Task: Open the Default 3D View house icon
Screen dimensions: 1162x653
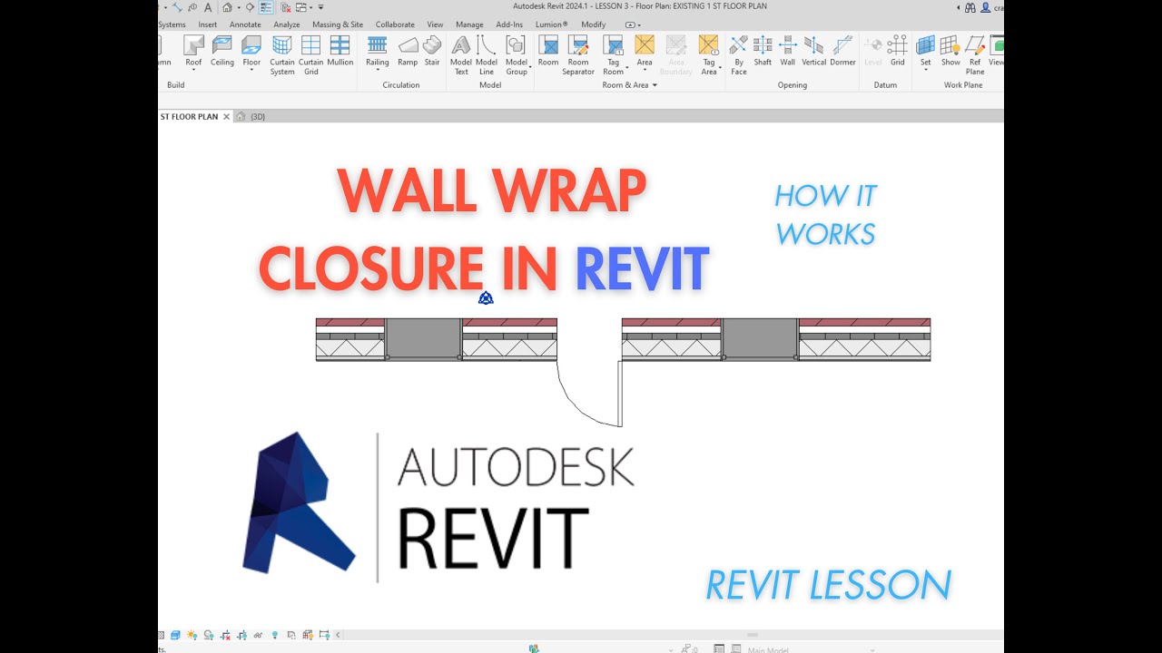Action: [x=227, y=7]
